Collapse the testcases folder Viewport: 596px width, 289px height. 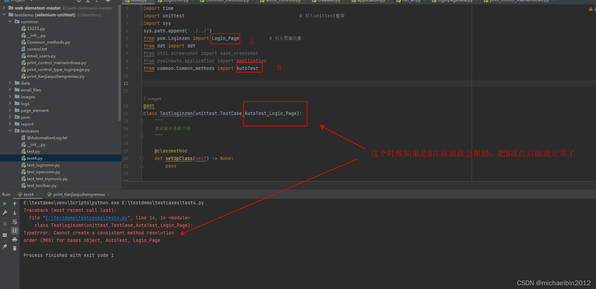click(x=10, y=131)
